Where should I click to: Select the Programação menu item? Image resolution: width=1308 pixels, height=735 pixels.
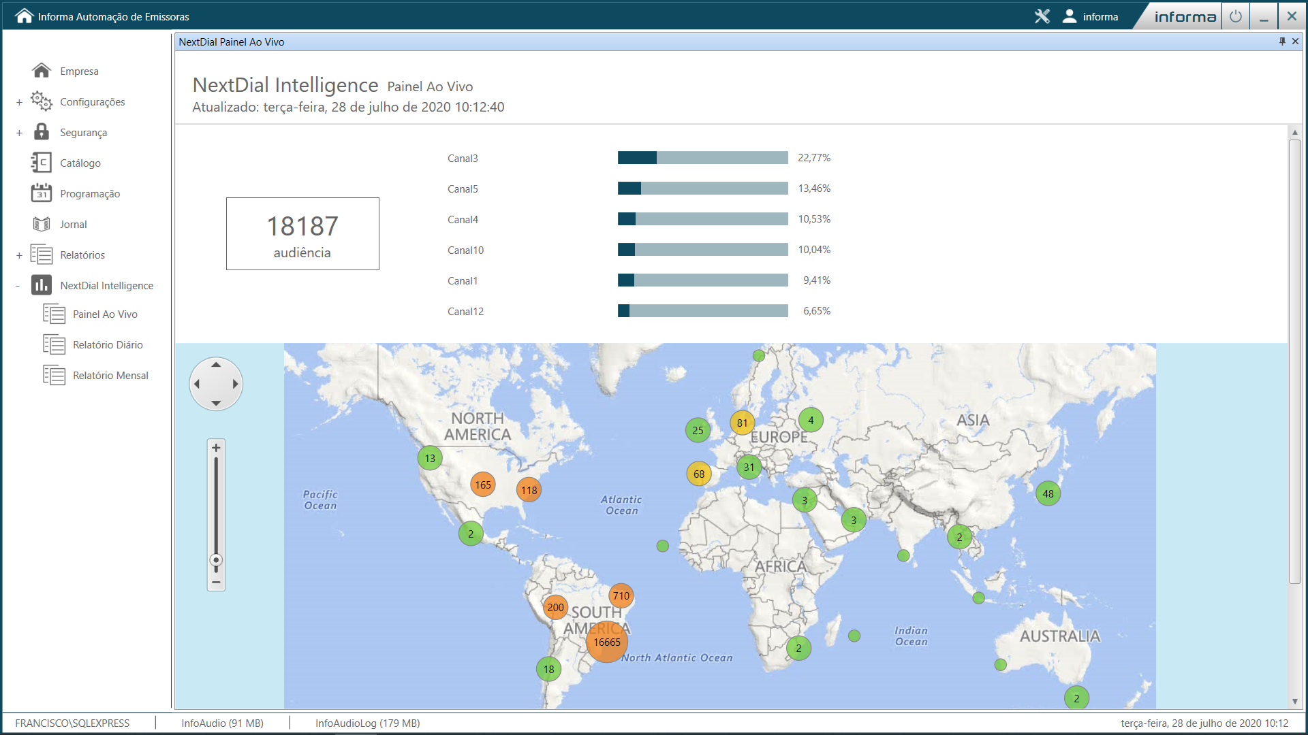(90, 193)
